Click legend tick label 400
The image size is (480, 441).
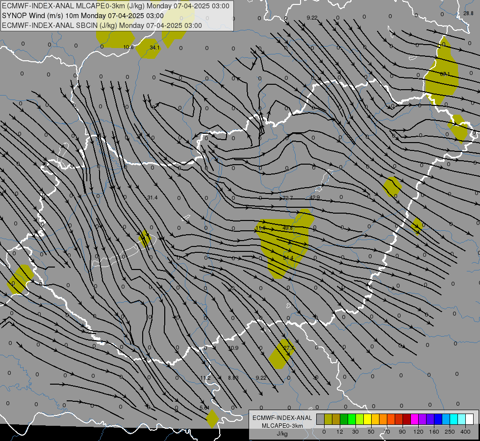pyautogui.click(x=465, y=432)
